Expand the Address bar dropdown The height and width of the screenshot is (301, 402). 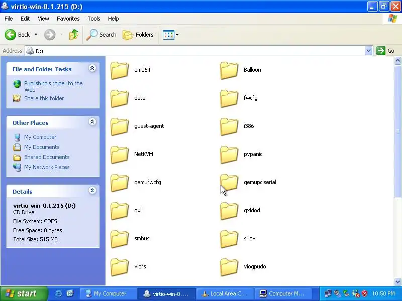[x=368, y=51]
